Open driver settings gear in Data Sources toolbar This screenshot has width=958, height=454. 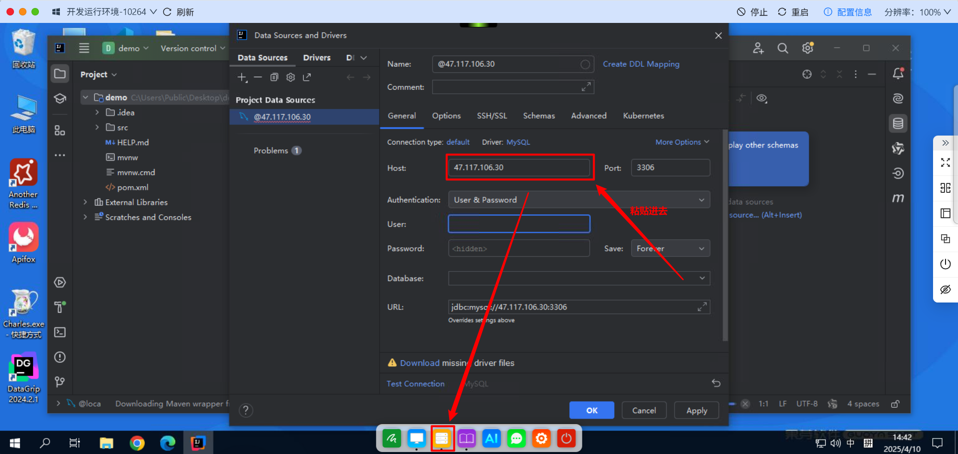[291, 77]
